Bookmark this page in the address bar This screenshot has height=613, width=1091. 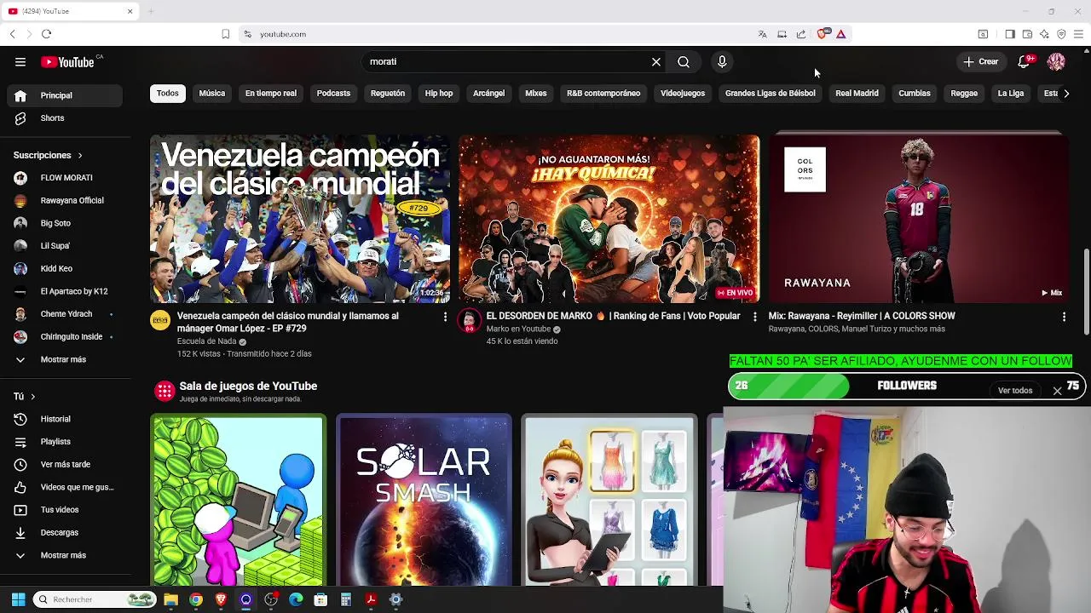(x=225, y=34)
